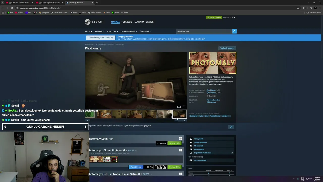
Task: Open the Steam Başarımları feature link
Action: pyautogui.click(x=200, y=142)
